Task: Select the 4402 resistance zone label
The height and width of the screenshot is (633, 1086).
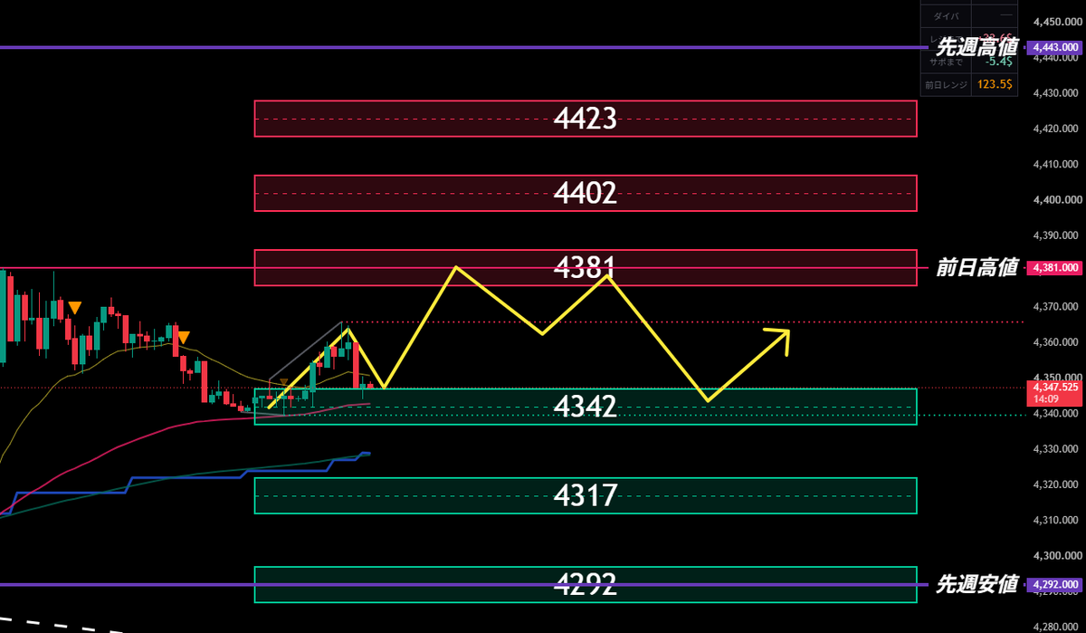Action: coord(586,193)
